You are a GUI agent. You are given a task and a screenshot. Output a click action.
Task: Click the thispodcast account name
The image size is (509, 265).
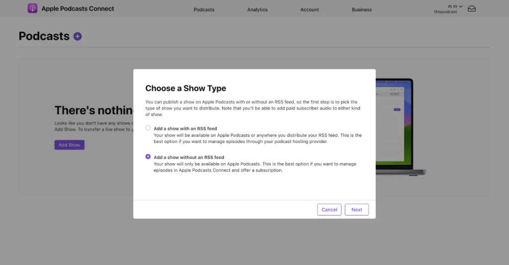tap(445, 12)
